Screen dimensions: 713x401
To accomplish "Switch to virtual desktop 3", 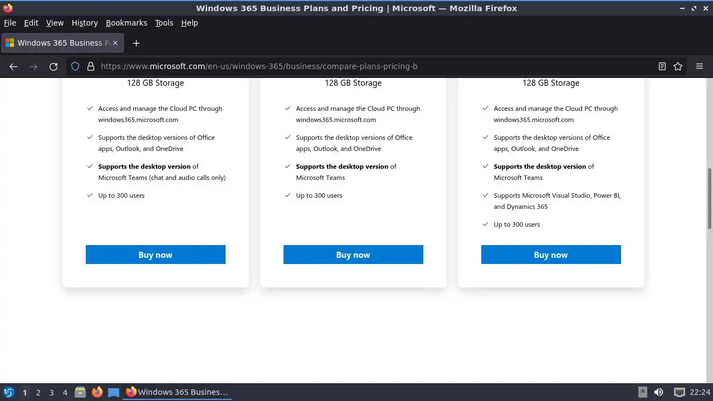I will pos(51,392).
